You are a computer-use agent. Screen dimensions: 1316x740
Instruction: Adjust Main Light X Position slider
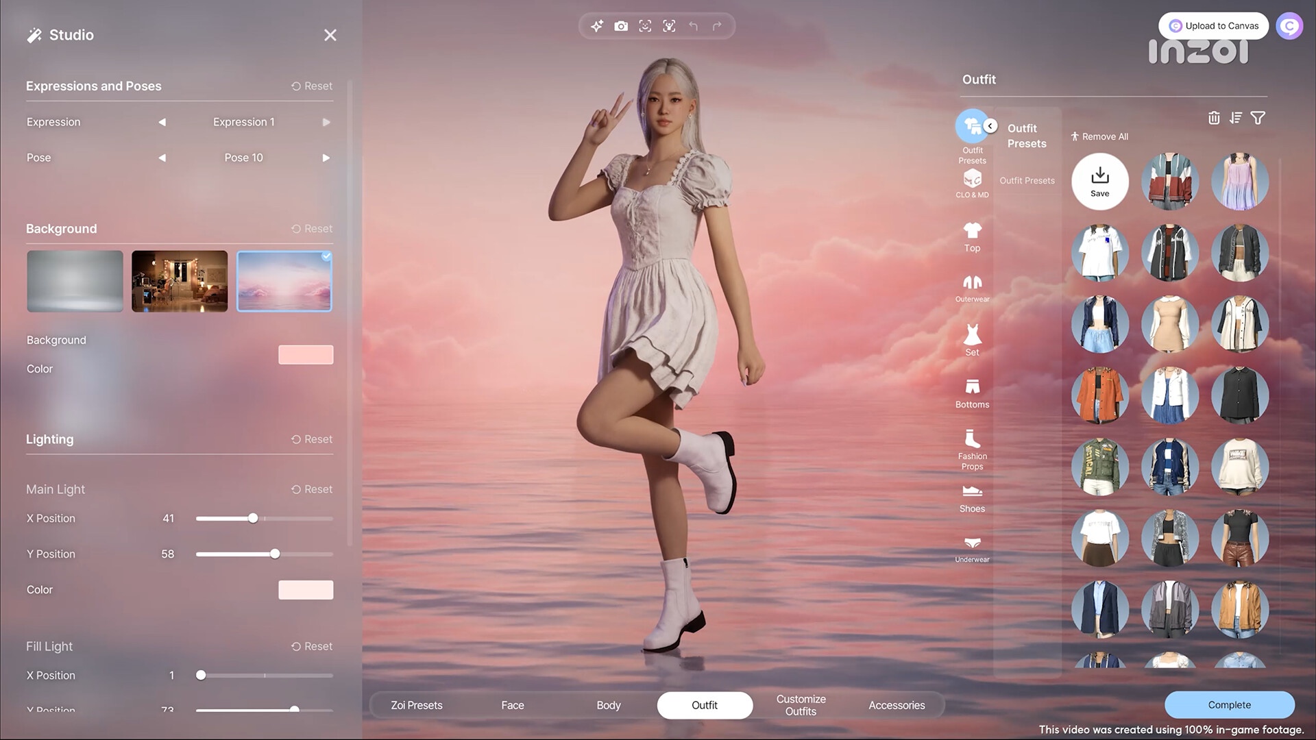tap(253, 518)
